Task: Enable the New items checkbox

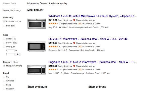Action: pyautogui.click(x=4, y=26)
